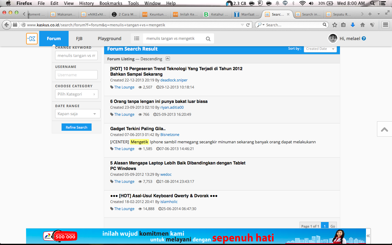The width and height of the screenshot is (392, 245).
Task: Go to page 1 in pagination
Action: click(325, 226)
